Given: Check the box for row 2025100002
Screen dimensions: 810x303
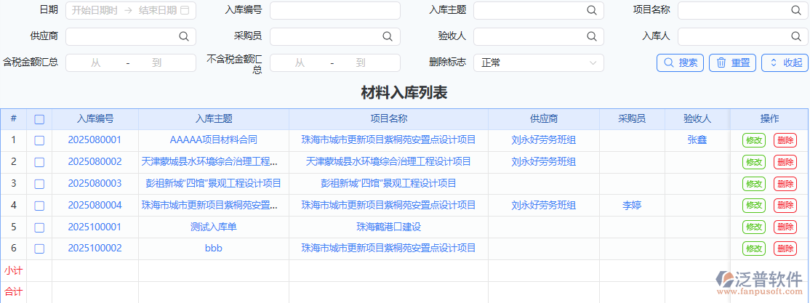Looking at the screenshot, I should [x=39, y=249].
